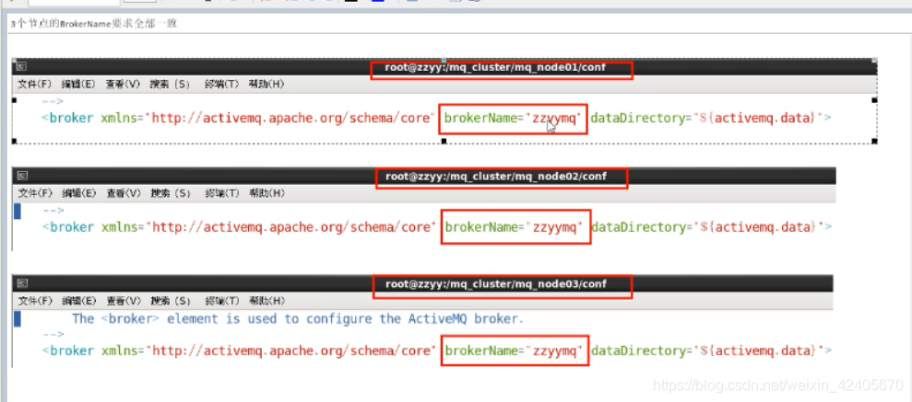
Task: Click title root@zzyy:/mq_cluster/mq_node01/conf
Action: pos(495,67)
